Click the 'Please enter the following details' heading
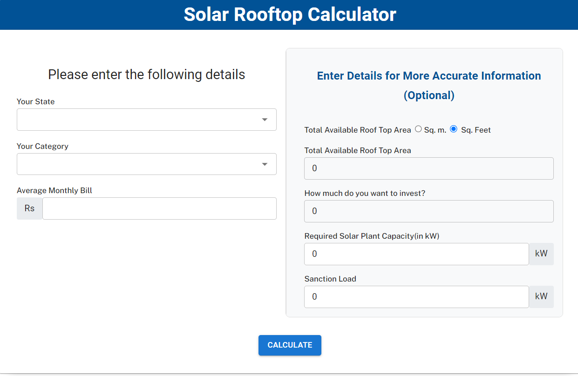 (x=147, y=74)
